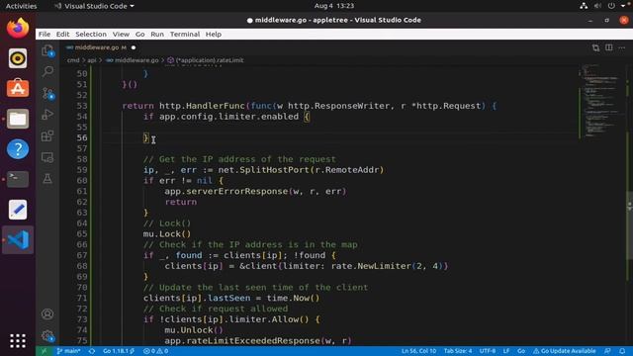
Task: Split the editor to the right
Action: (x=609, y=47)
